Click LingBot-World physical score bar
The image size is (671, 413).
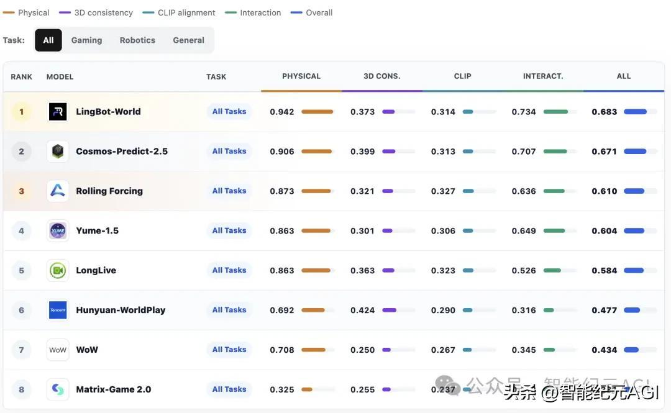tap(318, 112)
